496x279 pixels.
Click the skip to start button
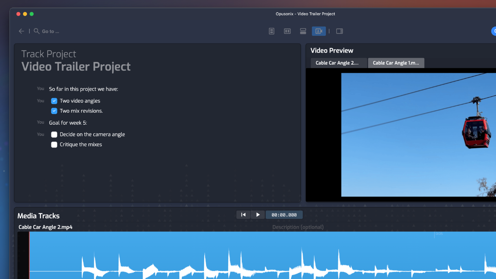[x=243, y=215]
